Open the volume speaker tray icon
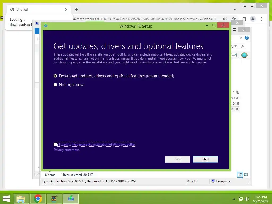This screenshot has height=204, width=272. [x=247, y=199]
